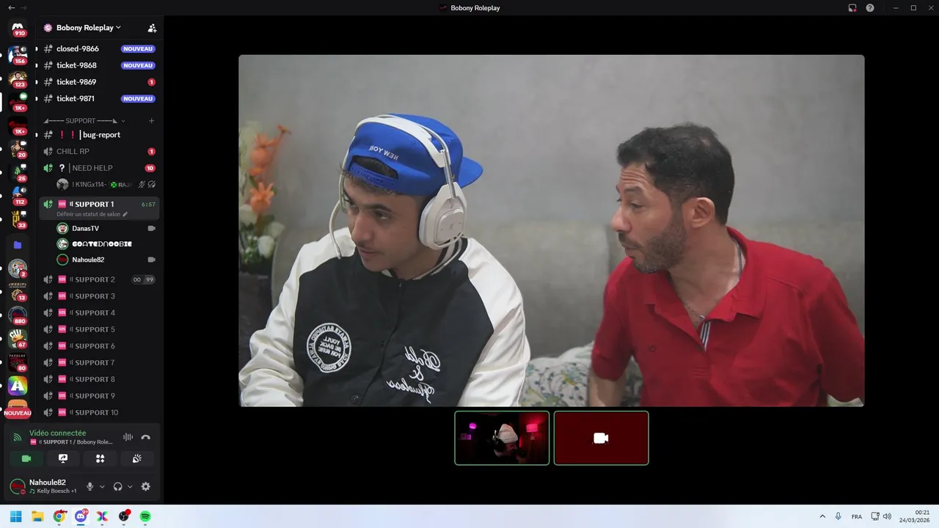Toggle microphone mute
Image resolution: width=939 pixels, height=528 pixels.
[x=90, y=486]
